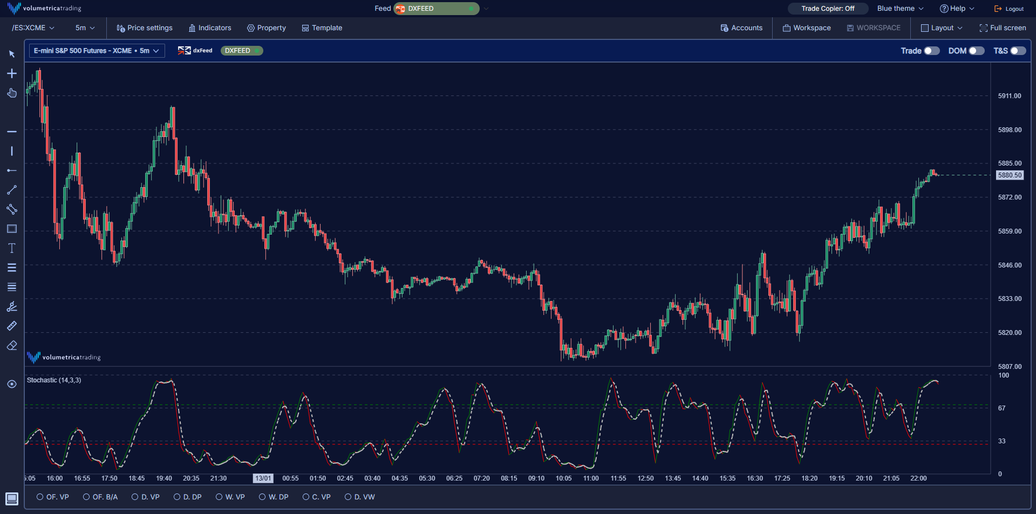Image resolution: width=1036 pixels, height=514 pixels.
Task: Select the text annotation tool
Action: coord(12,248)
